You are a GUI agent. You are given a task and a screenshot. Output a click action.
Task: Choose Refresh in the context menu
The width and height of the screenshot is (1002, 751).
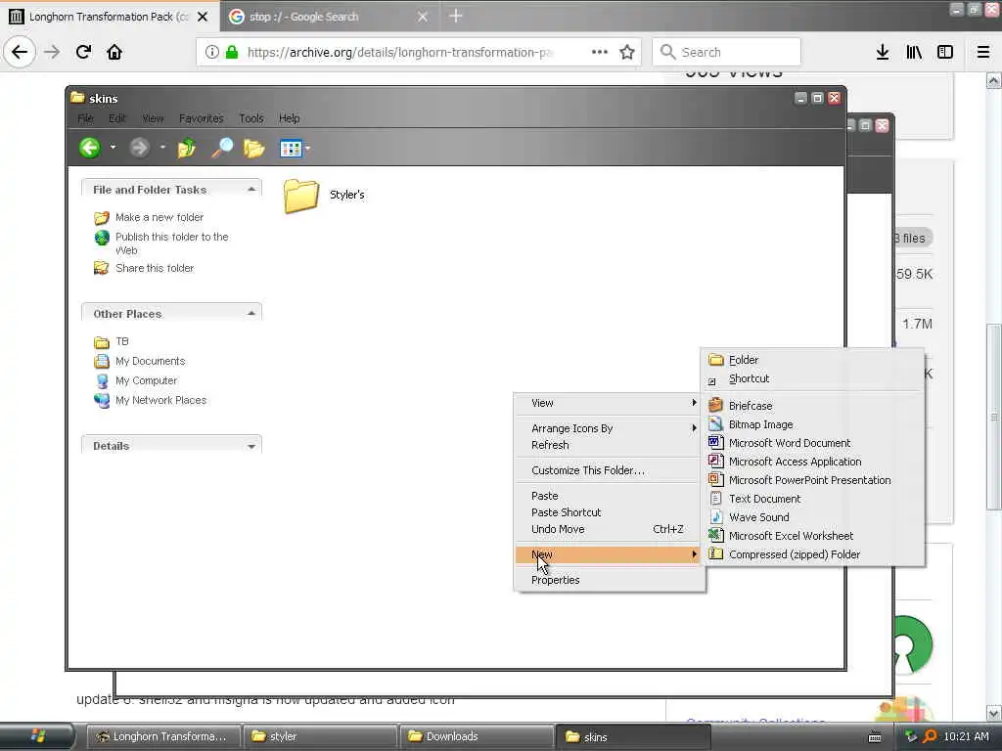[x=610, y=445]
